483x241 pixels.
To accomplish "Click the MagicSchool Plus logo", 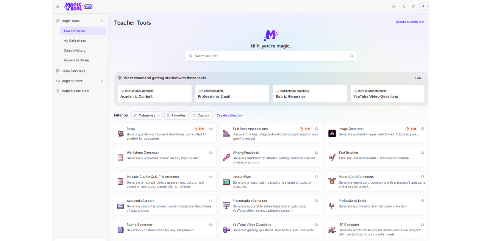I will [x=74, y=6].
